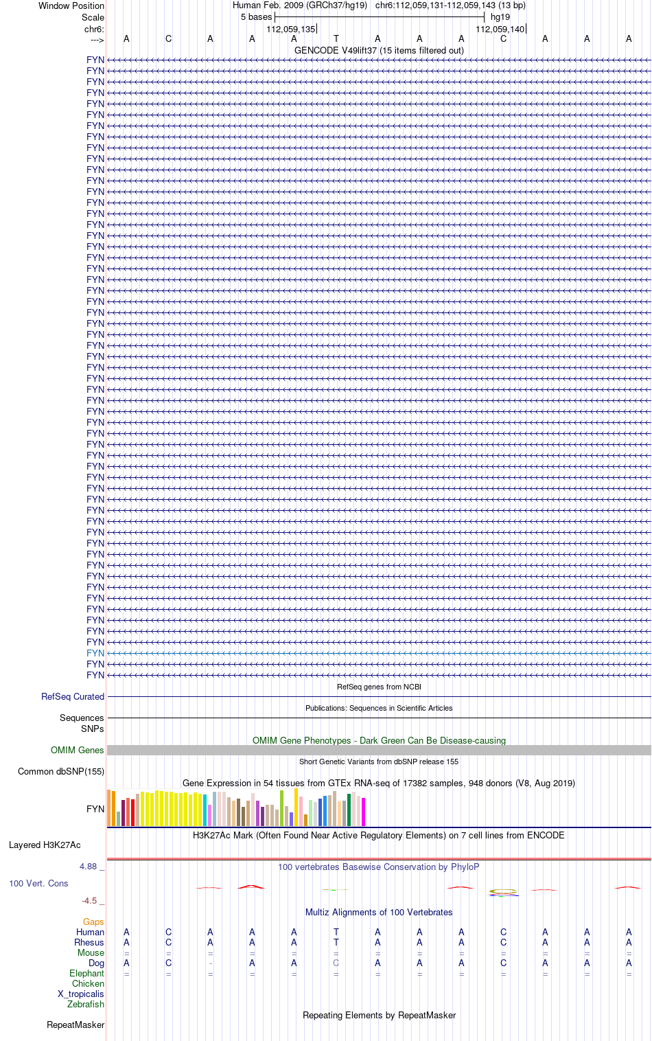652x1041 pixels.
Task: Click 'Multiz Alignments of 100 Vertebrates' title
Action: [379, 912]
